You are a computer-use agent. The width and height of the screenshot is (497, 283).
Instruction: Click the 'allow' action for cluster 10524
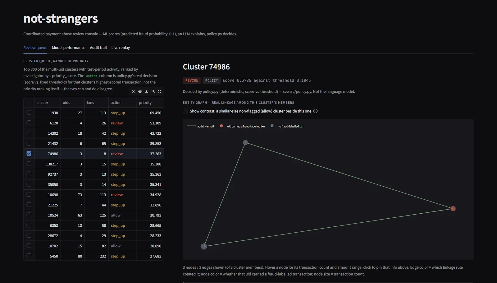coord(116,215)
